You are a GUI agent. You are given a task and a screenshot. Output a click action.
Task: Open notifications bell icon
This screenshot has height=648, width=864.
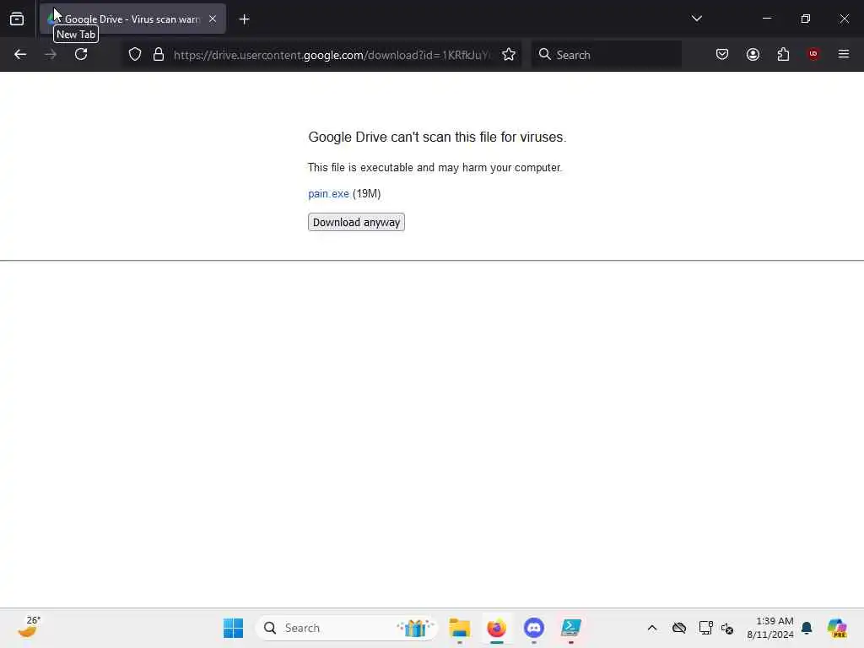point(807,628)
